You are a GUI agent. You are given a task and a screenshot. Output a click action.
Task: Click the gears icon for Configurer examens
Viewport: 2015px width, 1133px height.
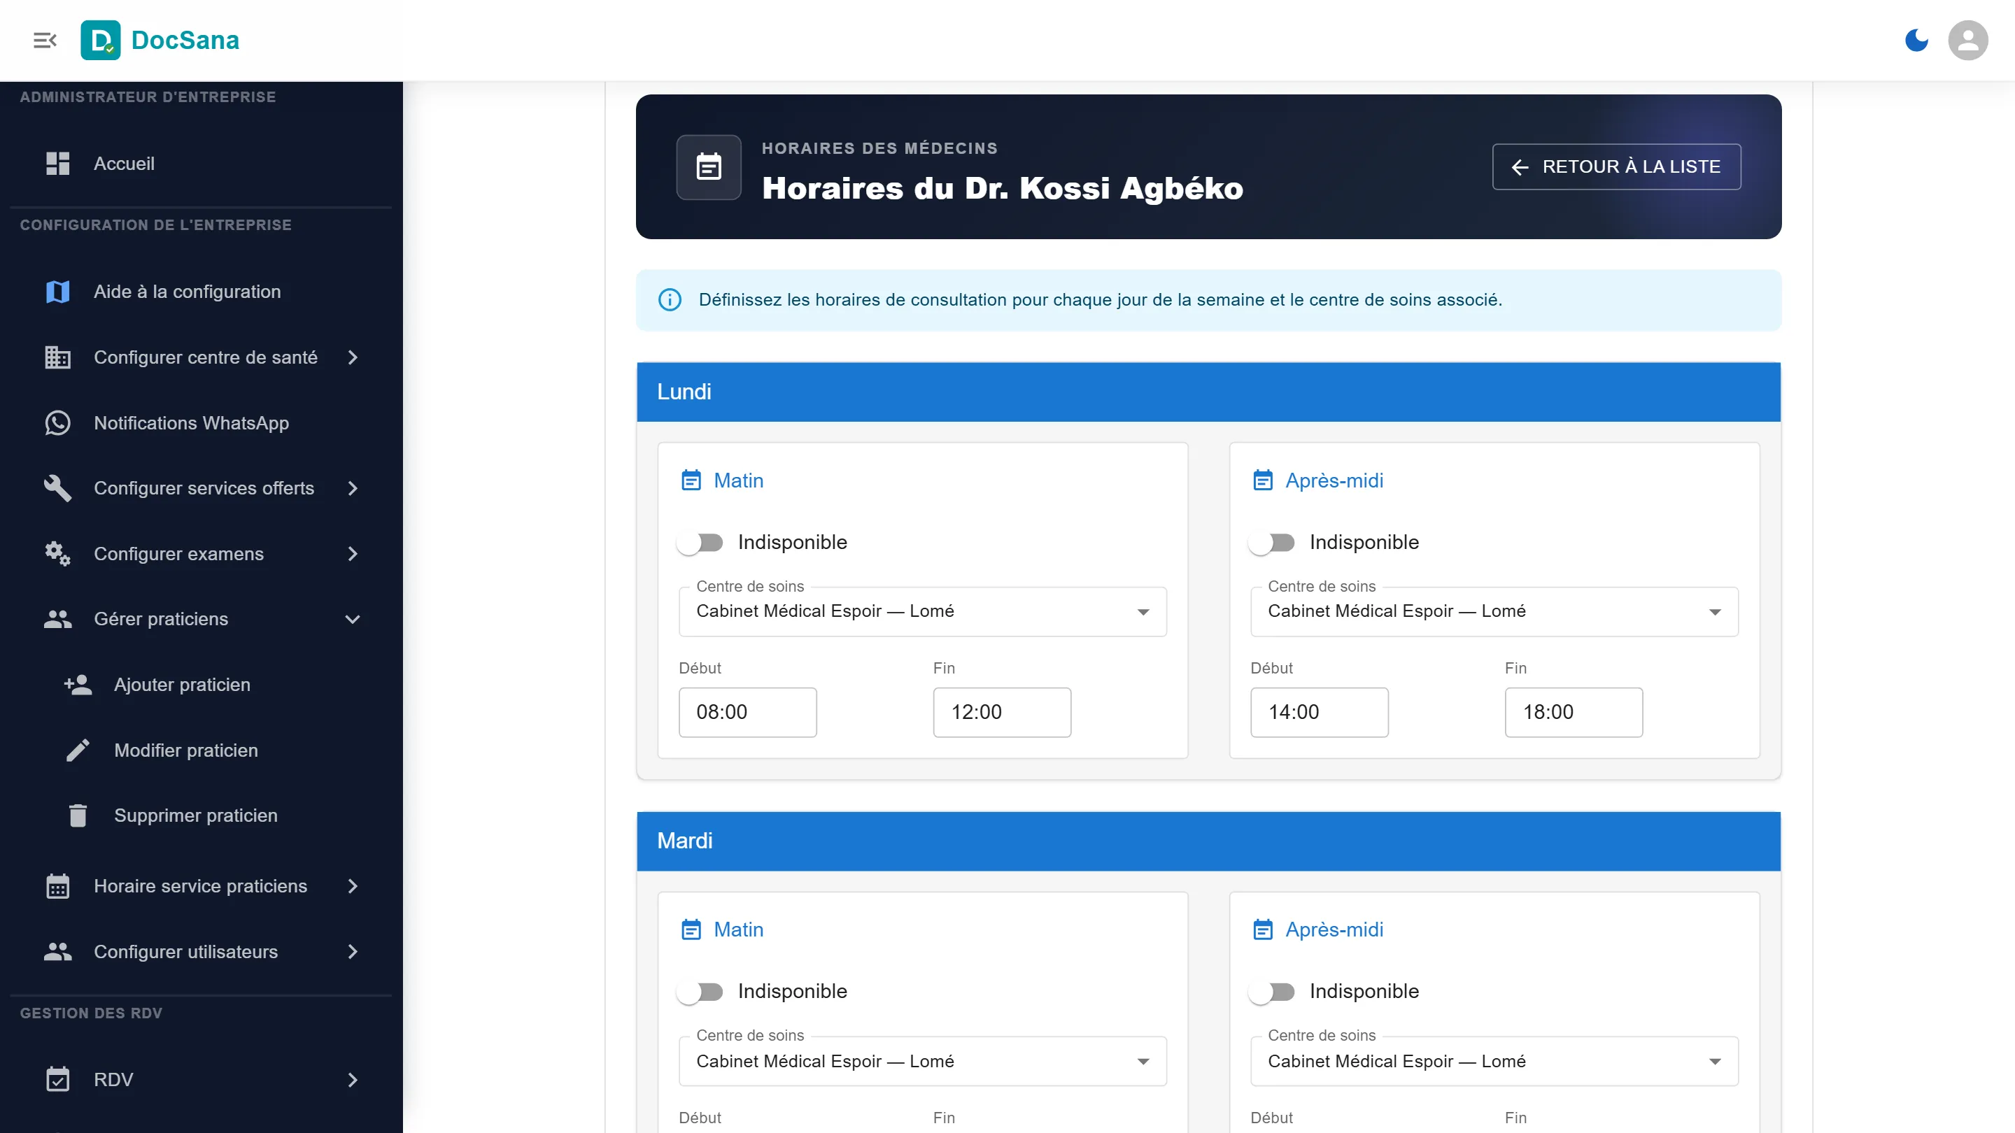tap(58, 554)
